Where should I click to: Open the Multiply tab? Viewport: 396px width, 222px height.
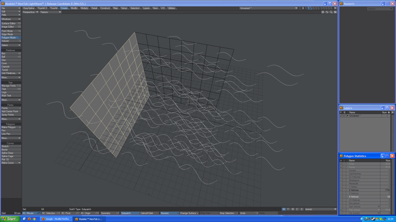(84, 8)
